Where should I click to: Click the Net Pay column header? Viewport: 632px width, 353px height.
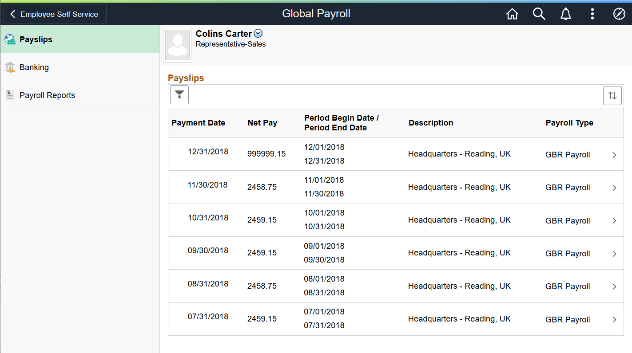pos(262,123)
